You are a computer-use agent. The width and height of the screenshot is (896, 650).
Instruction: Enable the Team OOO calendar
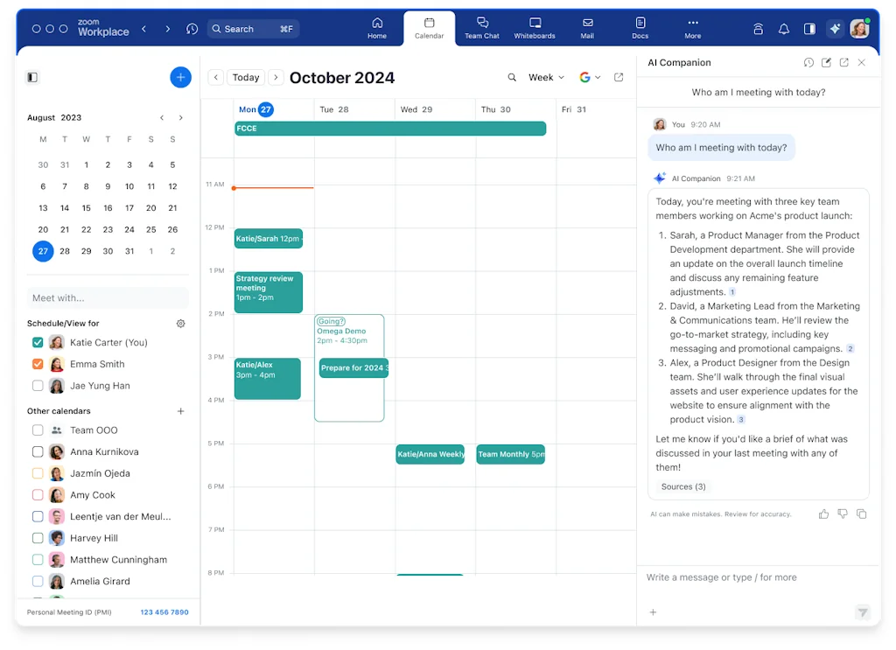click(38, 430)
